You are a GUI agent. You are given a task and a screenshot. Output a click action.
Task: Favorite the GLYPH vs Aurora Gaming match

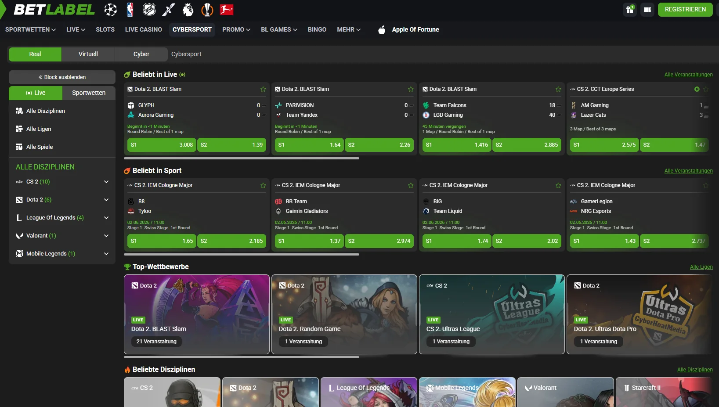click(x=263, y=89)
